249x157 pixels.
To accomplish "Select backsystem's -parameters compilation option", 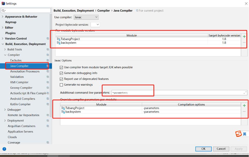I will coord(151,111).
